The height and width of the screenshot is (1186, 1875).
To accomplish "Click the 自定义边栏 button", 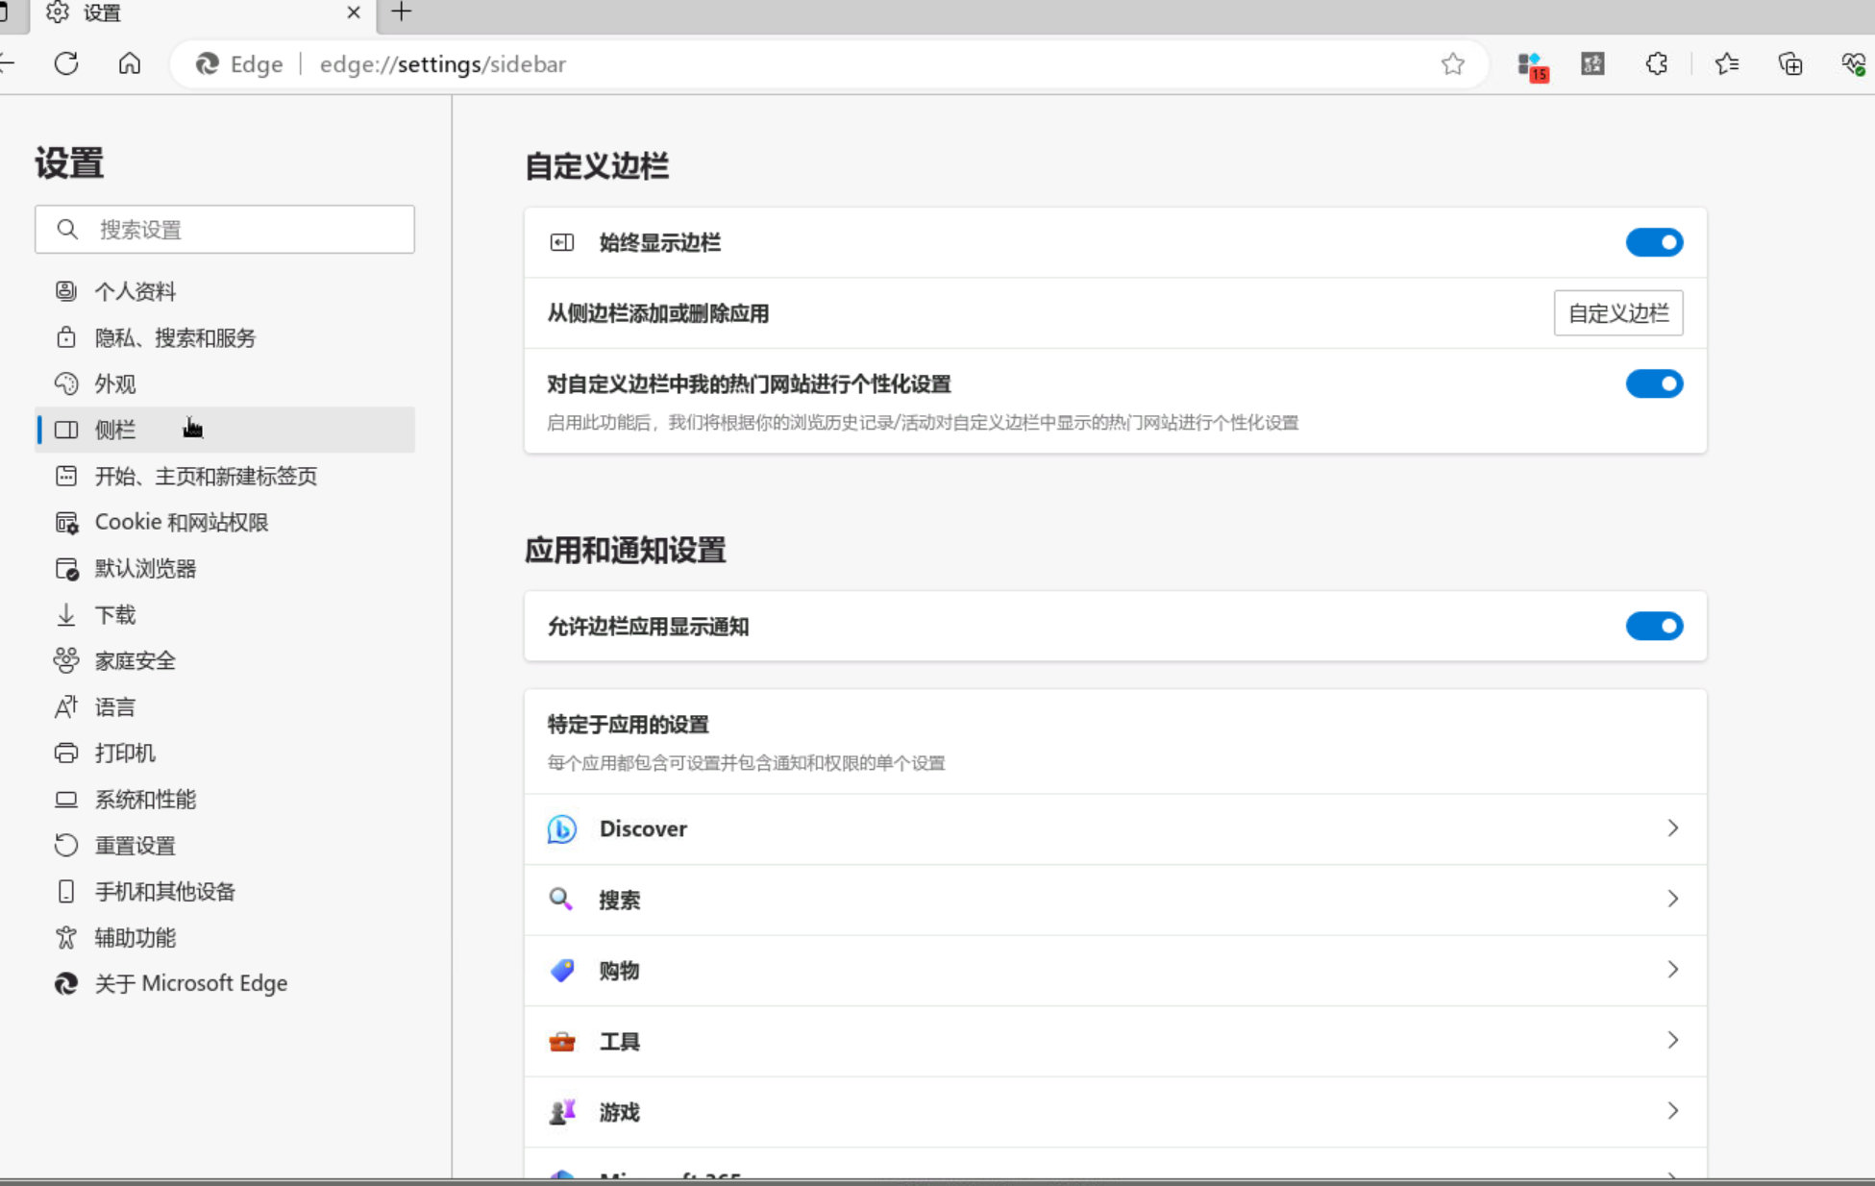I will [1617, 313].
